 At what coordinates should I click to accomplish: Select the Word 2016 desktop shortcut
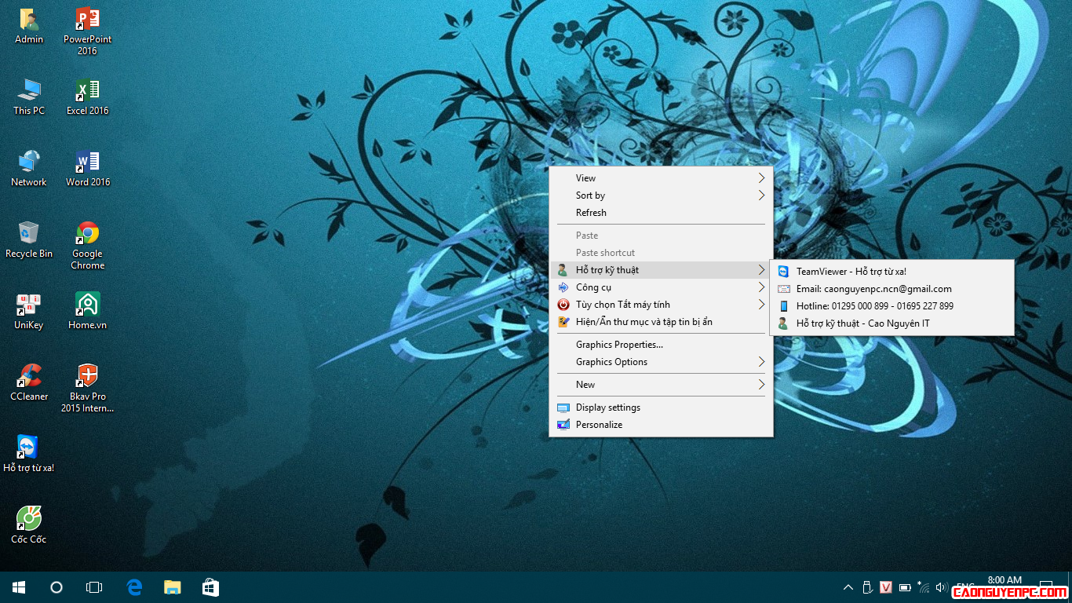click(x=87, y=169)
